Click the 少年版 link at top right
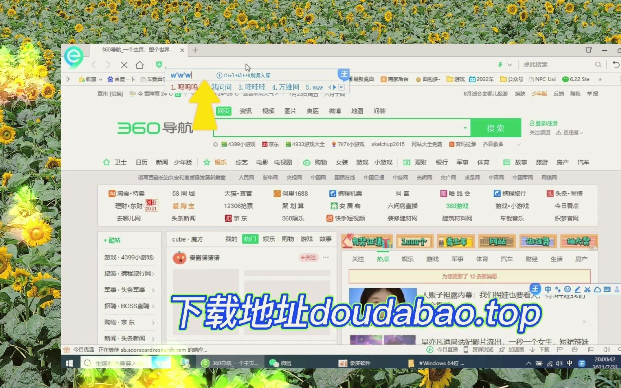Screen dimensions: 621x388 click(x=539, y=94)
